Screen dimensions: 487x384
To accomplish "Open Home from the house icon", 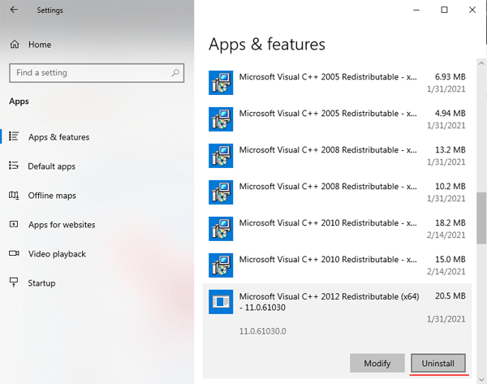I will (x=15, y=45).
